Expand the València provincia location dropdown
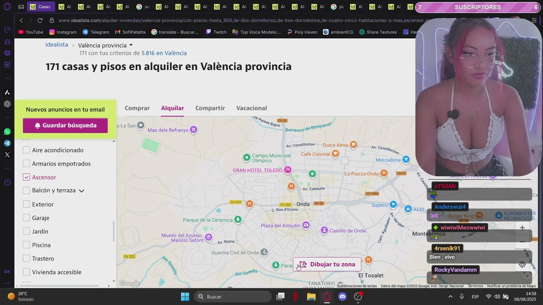Screen dimensions: 543x305 pos(105,45)
